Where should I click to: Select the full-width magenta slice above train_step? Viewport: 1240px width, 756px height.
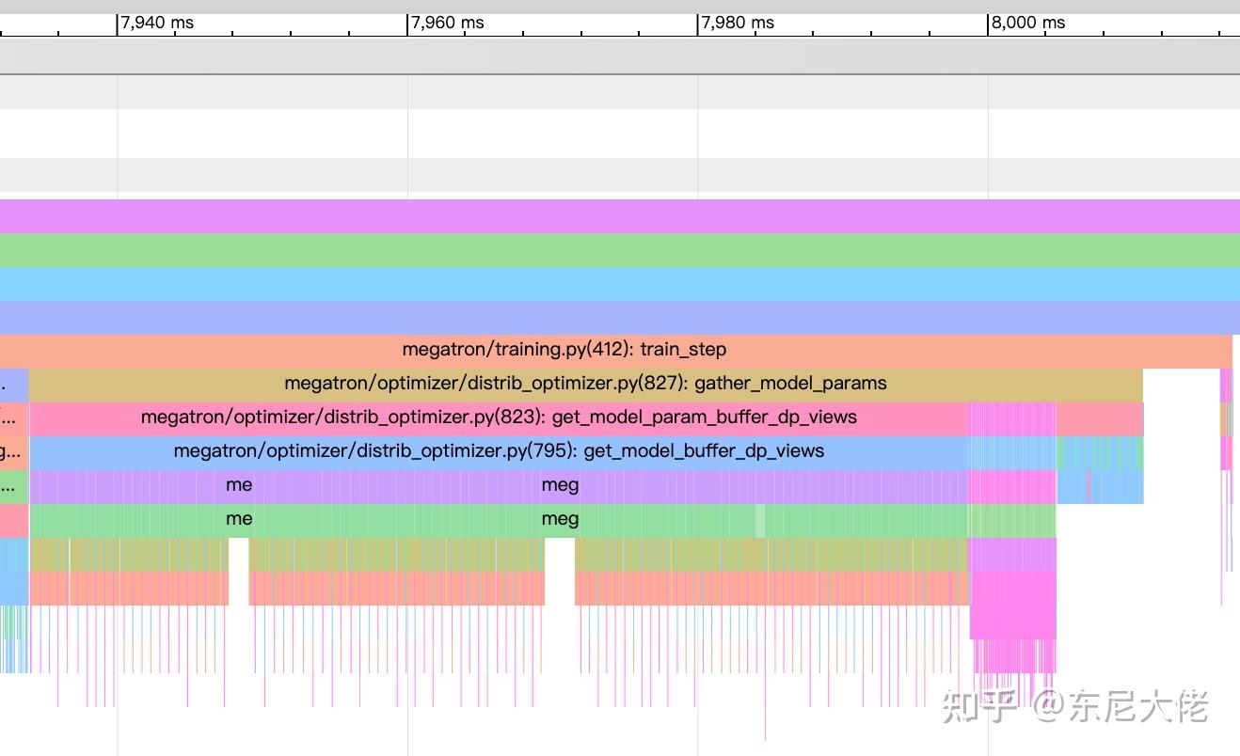coord(620,216)
